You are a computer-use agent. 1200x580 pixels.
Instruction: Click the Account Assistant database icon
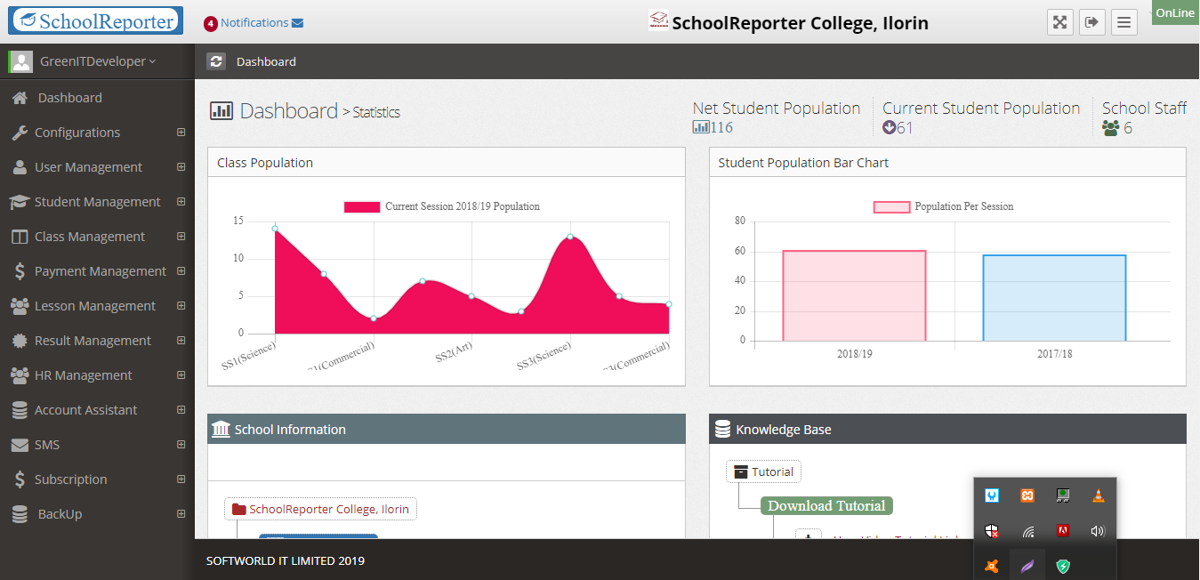tap(20, 410)
